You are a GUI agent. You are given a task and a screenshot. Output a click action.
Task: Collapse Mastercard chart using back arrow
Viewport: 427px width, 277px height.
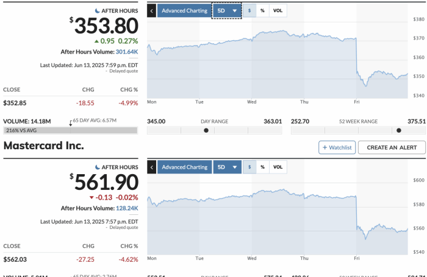coord(152,167)
